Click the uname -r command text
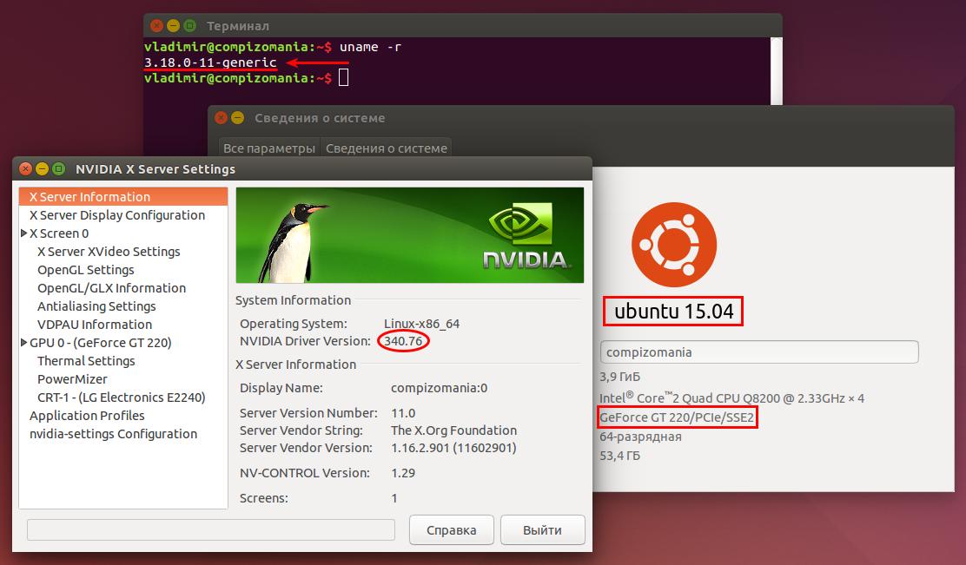The height and width of the screenshot is (565, 966). pos(370,47)
